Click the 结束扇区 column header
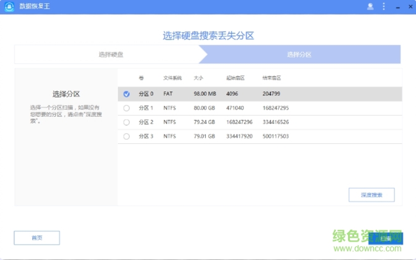Screen dimensions: 416x260 click(271, 78)
